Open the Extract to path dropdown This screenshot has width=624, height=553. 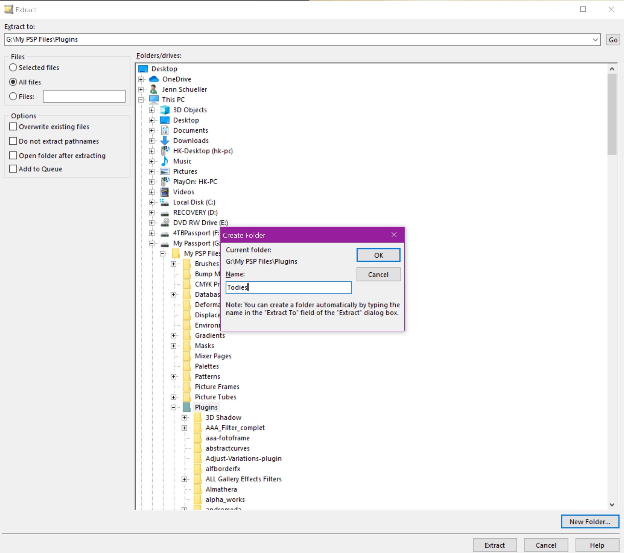[595, 40]
